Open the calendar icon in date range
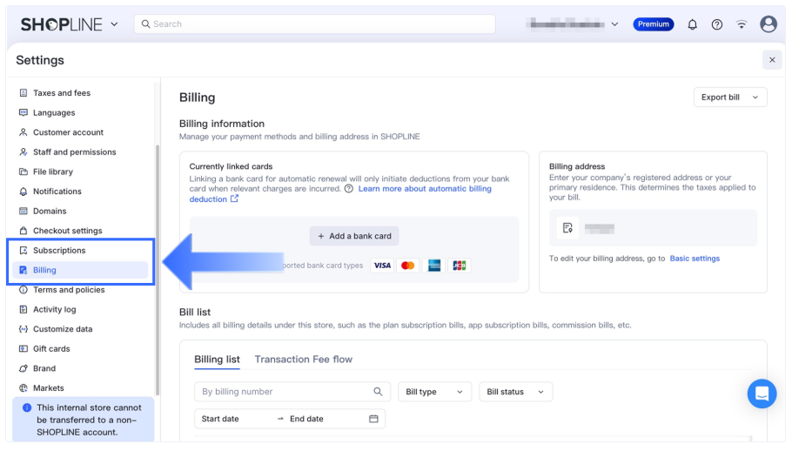The height and width of the screenshot is (451, 792). 373,419
